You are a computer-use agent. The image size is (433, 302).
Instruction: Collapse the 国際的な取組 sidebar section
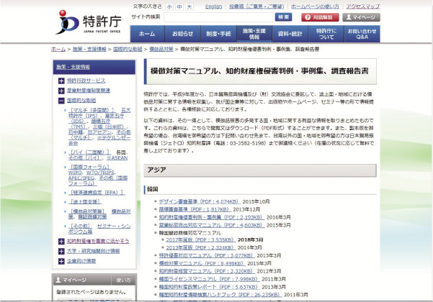(x=61, y=101)
